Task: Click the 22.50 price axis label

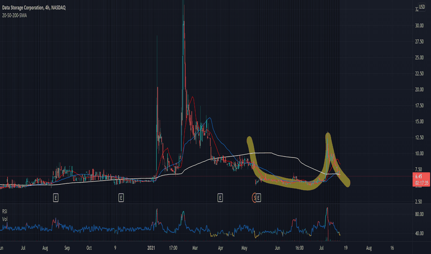Action: pyautogui.click(x=419, y=73)
